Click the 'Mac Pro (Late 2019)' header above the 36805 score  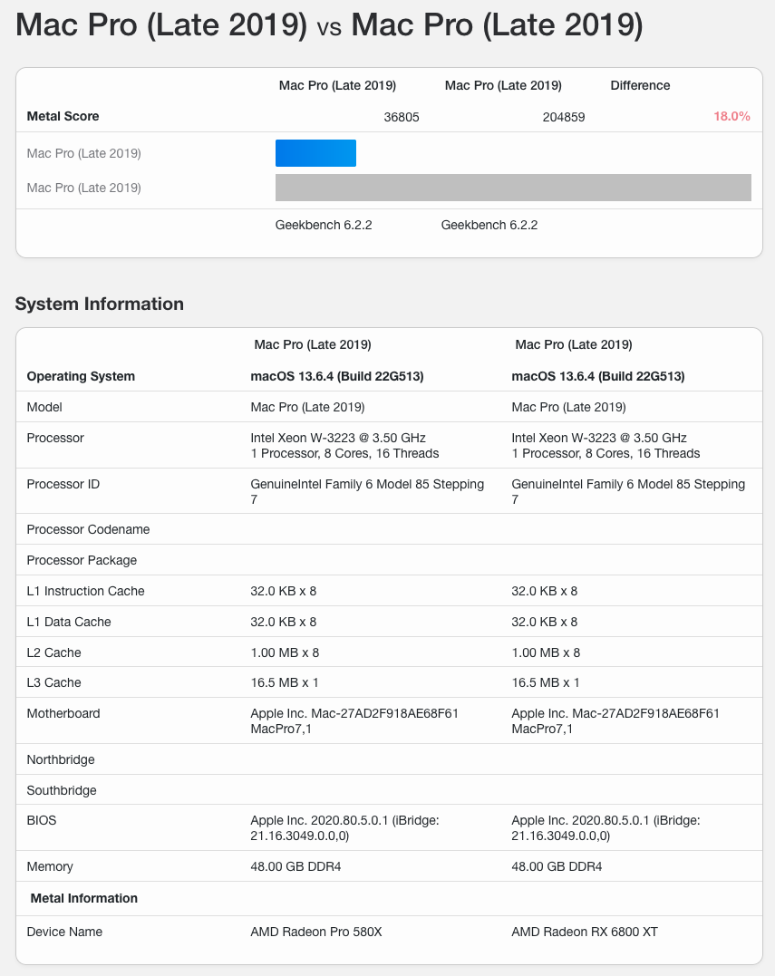point(337,85)
